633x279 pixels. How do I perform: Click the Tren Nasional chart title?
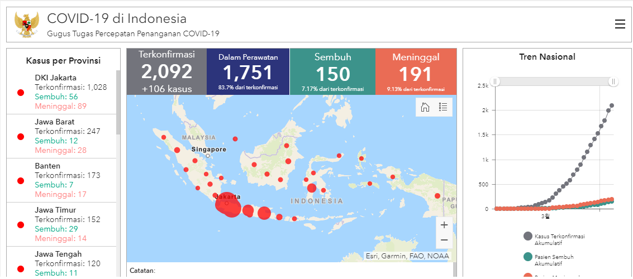[x=547, y=57]
